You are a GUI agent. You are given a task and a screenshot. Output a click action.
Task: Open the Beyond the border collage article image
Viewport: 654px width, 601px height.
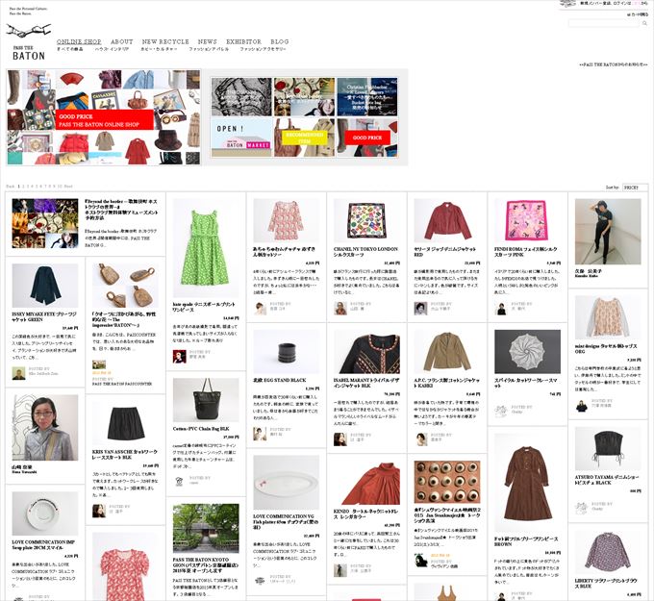[x=44, y=223]
